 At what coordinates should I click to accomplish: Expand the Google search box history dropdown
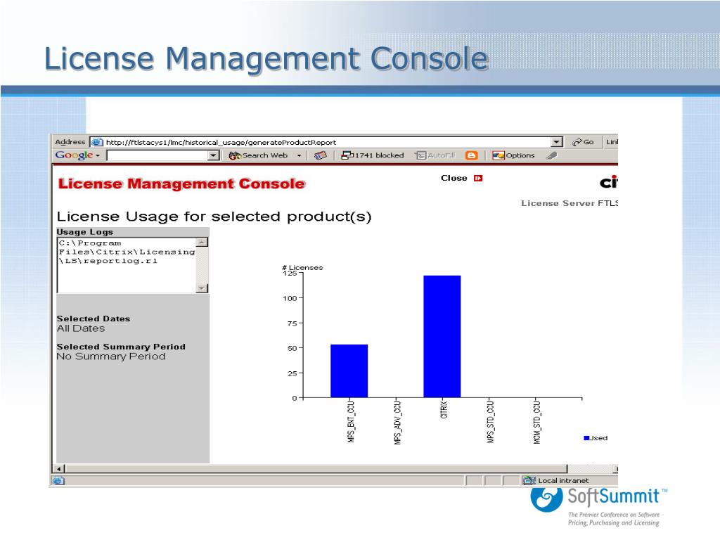213,155
